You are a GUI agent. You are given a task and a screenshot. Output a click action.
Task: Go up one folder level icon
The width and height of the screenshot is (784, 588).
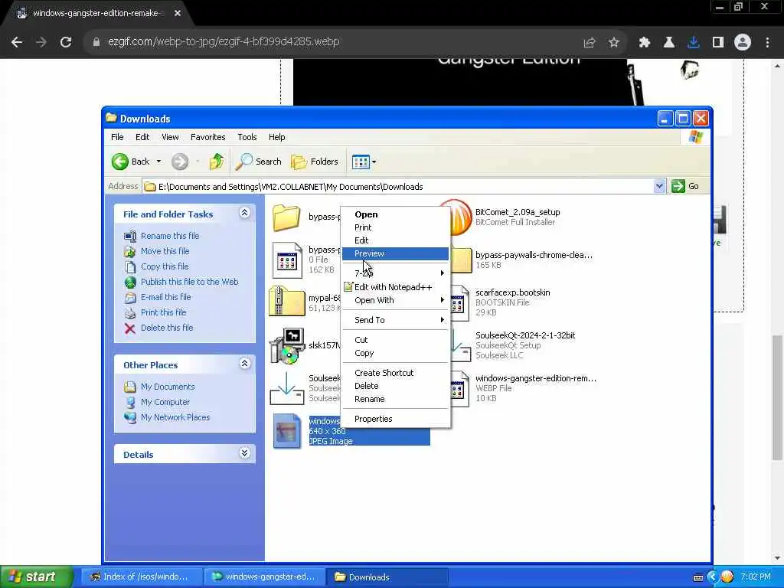coord(217,162)
